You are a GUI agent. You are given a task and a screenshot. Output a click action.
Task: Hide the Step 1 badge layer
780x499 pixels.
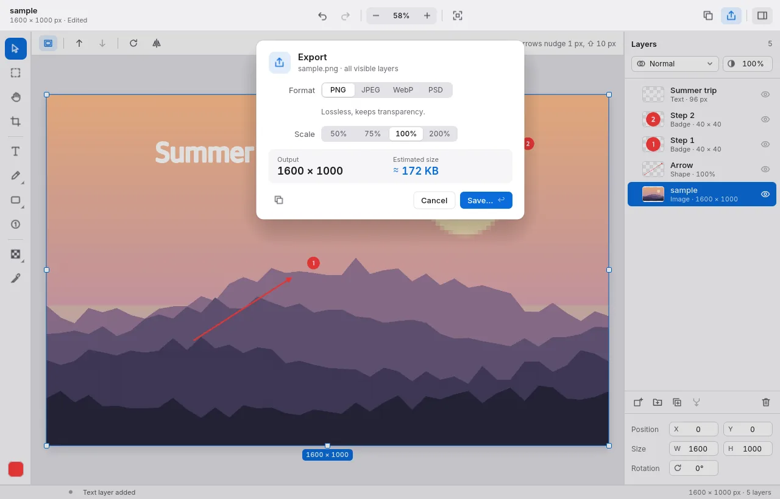pyautogui.click(x=765, y=144)
